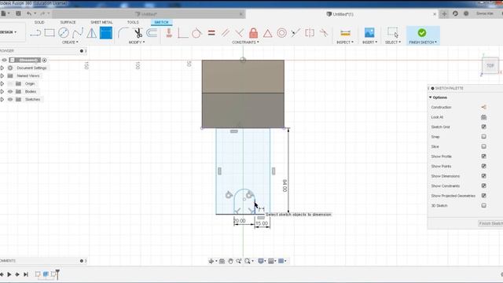This screenshot has height=283, width=503.
Task: Switch to the TOOLS tab
Action: click(x=133, y=22)
